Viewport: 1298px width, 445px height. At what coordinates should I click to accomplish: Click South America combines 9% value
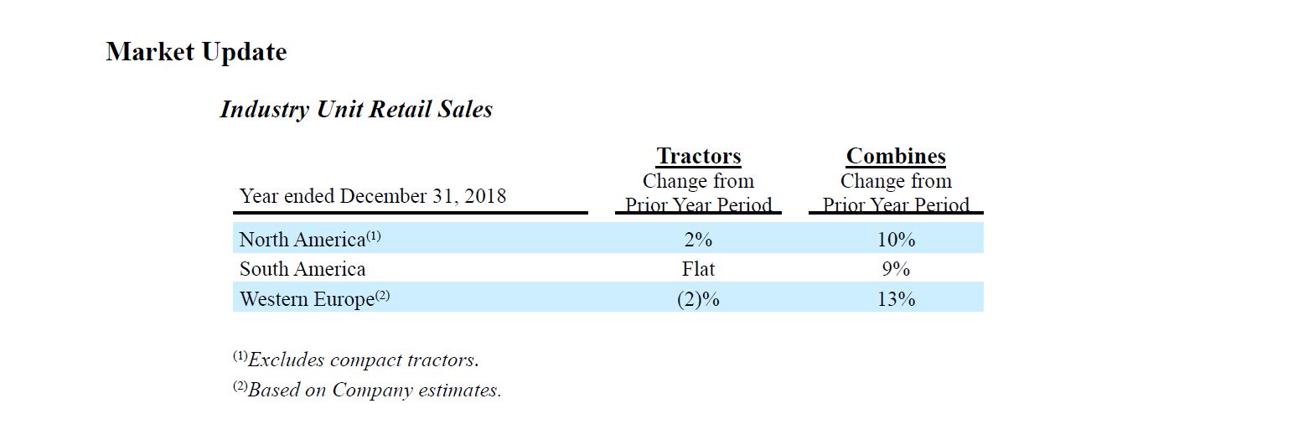tap(896, 269)
